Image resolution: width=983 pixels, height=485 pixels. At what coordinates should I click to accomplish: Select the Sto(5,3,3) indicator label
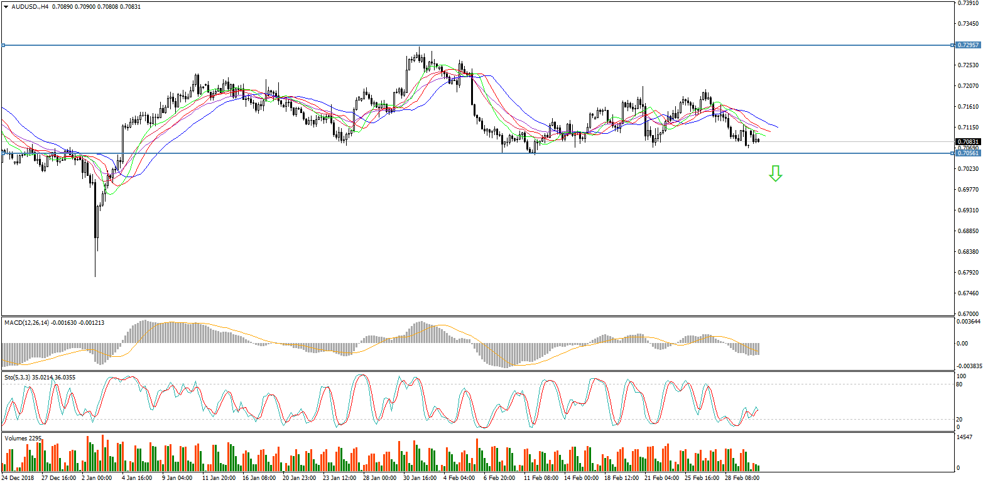click(x=18, y=377)
